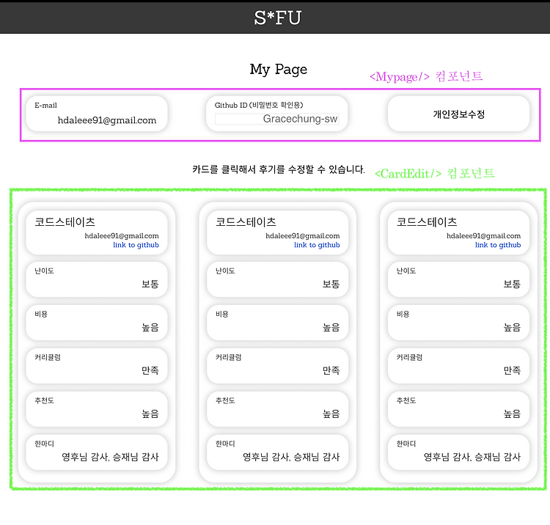Click hdaleee91@gmail.com email in right card
550x525 pixels.
coord(484,235)
